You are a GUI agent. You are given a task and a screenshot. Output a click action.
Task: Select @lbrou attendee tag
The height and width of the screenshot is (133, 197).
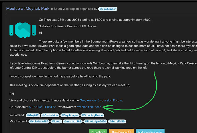click(57, 121)
